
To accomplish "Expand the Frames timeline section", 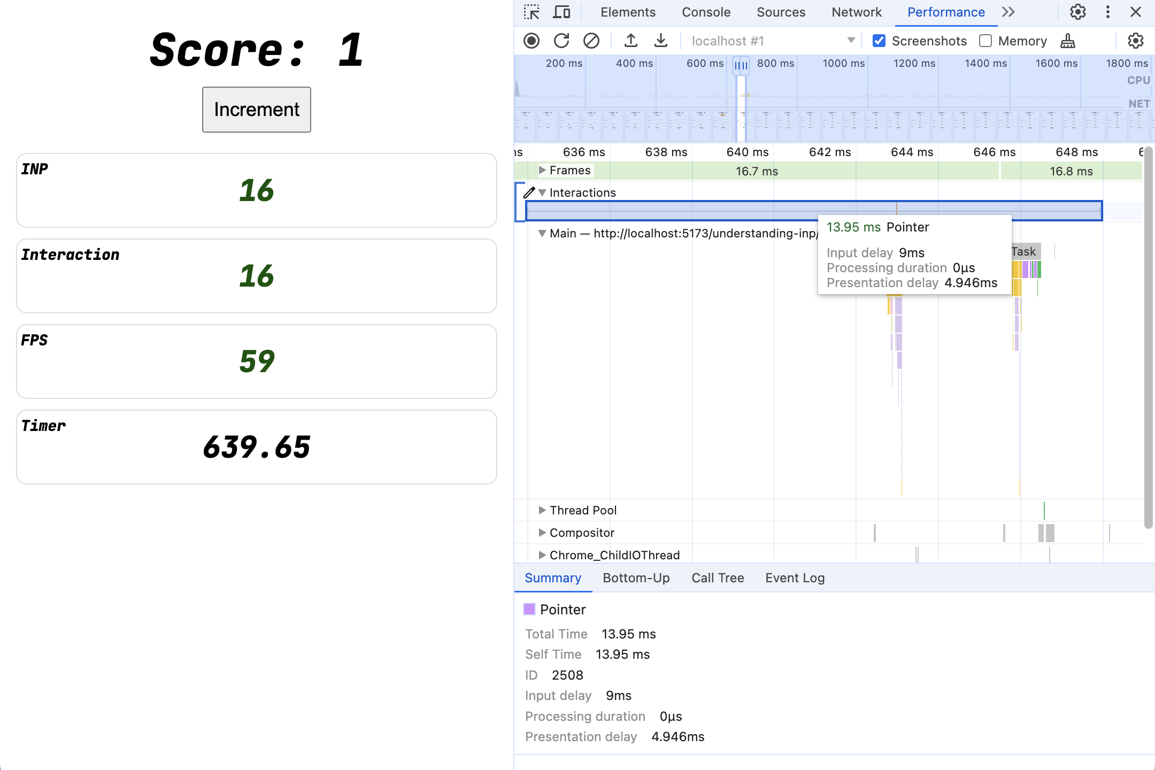I will 542,170.
